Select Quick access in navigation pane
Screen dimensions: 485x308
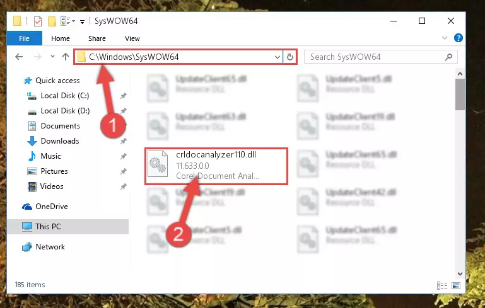[57, 81]
